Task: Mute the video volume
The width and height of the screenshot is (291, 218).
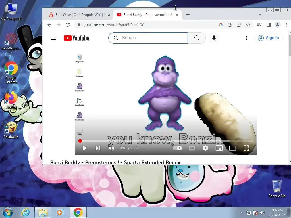Action: pos(111,148)
